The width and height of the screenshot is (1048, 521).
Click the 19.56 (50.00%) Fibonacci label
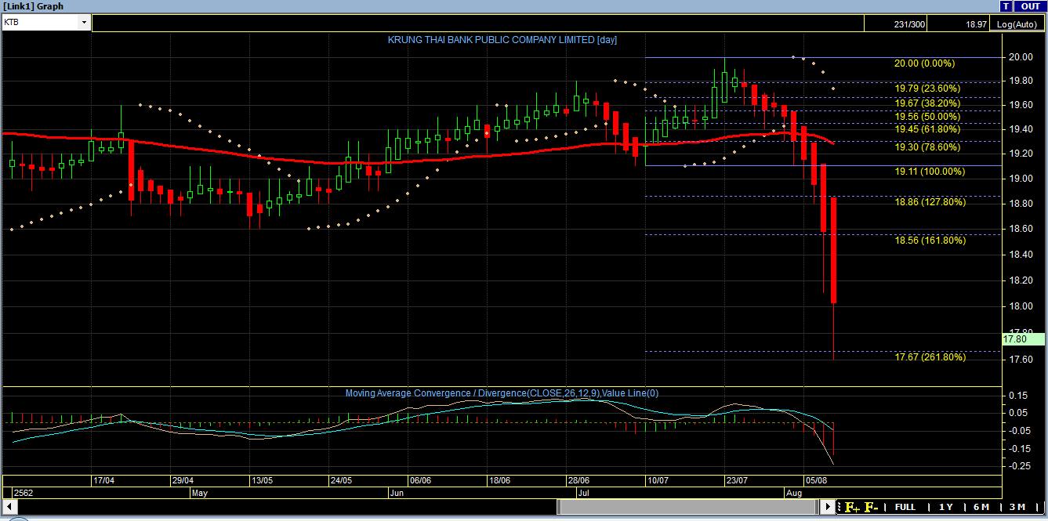pyautogui.click(x=927, y=116)
